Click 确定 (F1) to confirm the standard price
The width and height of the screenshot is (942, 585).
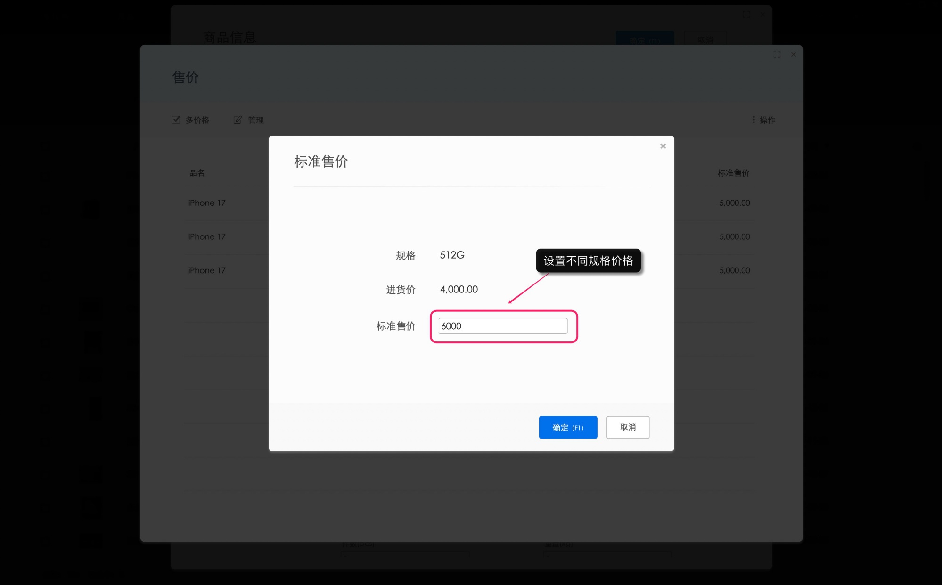pyautogui.click(x=568, y=427)
